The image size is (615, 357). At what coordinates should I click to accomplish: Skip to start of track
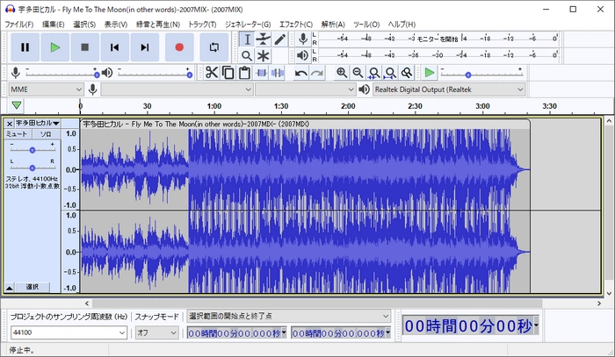coord(114,47)
